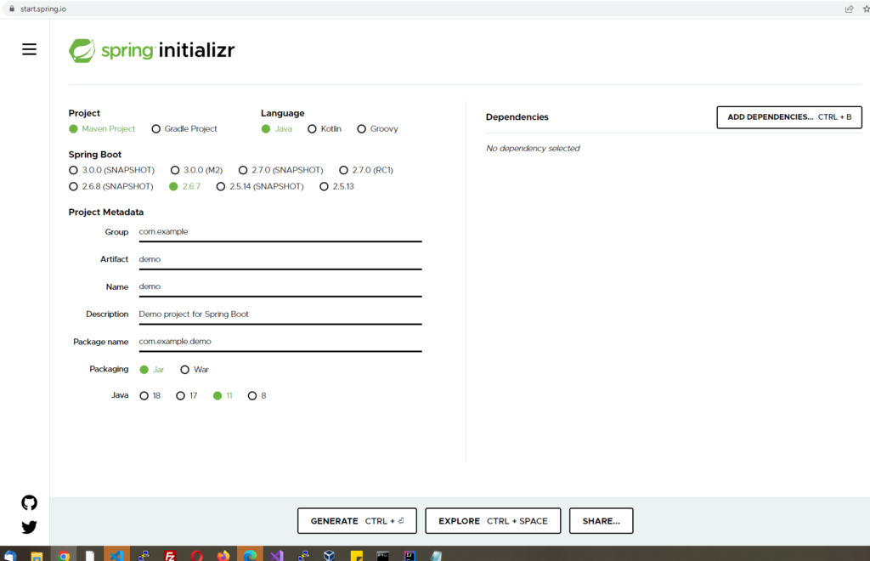Open the GitHub link icon
Viewport: 870px width, 561px height.
click(x=29, y=502)
